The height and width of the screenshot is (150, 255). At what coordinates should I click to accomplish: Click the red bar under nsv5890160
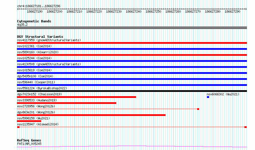coord(132,55)
